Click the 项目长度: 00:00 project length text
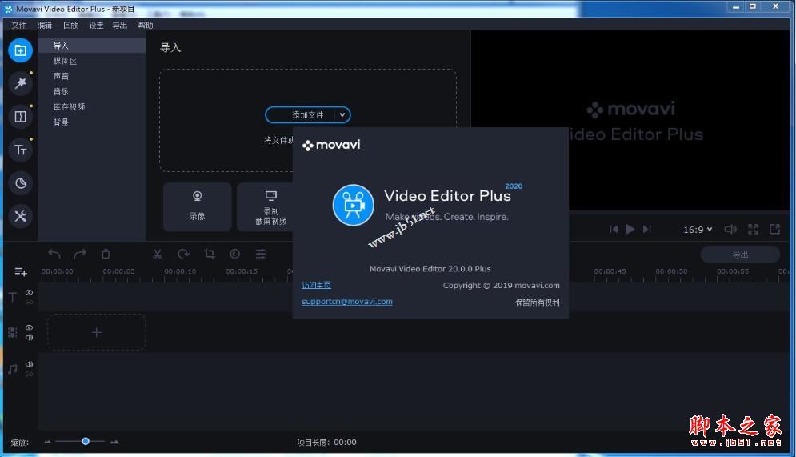Viewport: 796px width, 457px height. pos(326,443)
